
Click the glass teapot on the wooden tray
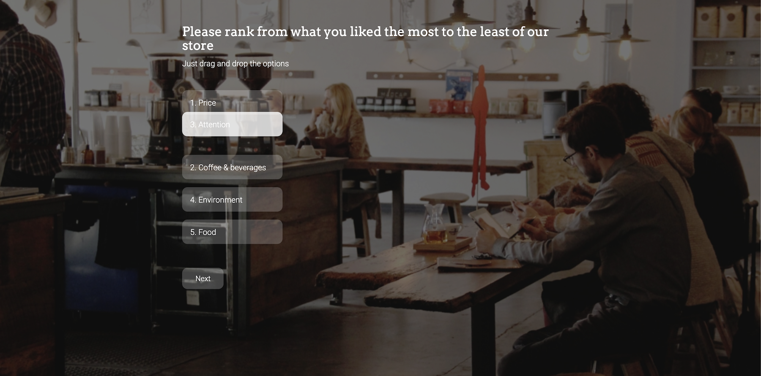click(434, 224)
